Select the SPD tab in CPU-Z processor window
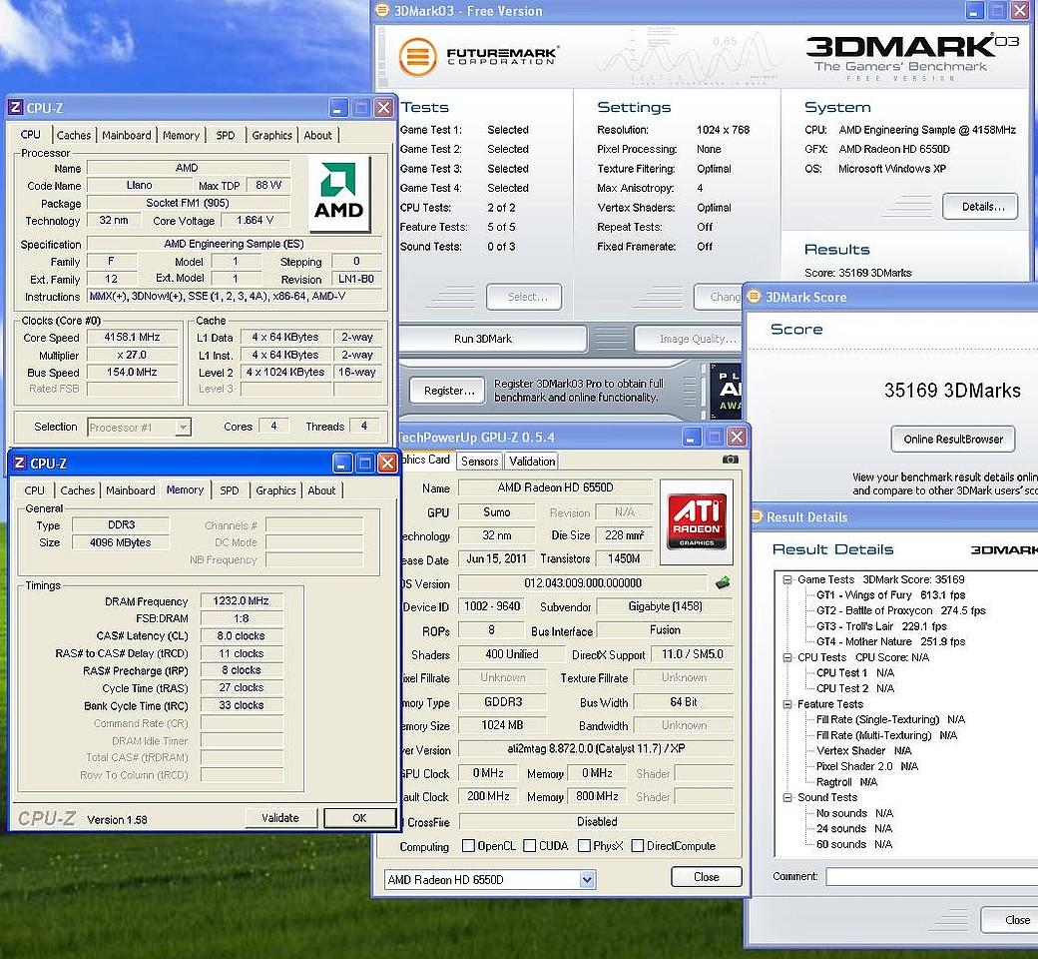Viewport: 1038px width, 959px height. (226, 135)
